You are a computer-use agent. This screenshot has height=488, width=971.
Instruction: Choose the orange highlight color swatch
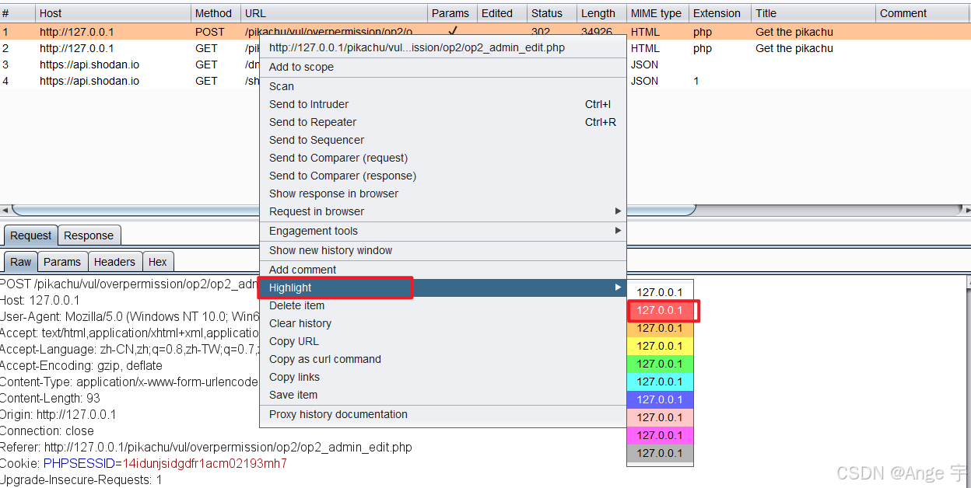(660, 328)
